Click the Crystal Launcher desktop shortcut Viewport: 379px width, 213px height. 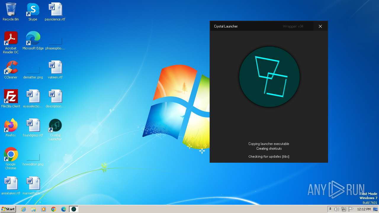(x=55, y=130)
